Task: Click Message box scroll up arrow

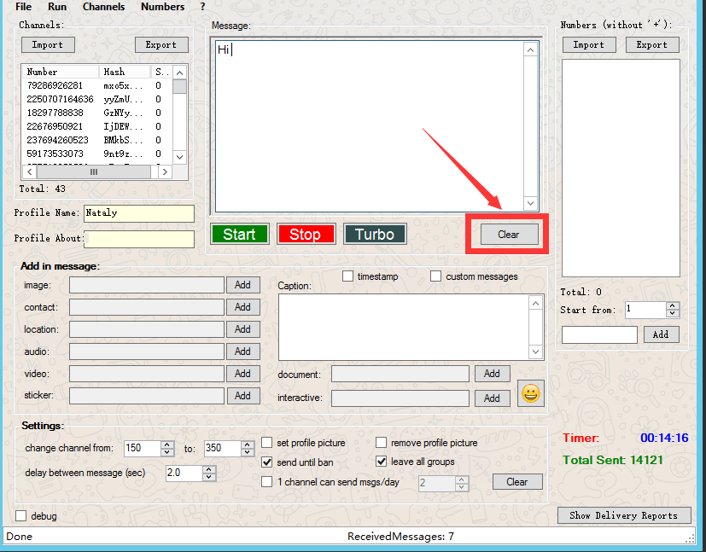Action: click(x=530, y=50)
